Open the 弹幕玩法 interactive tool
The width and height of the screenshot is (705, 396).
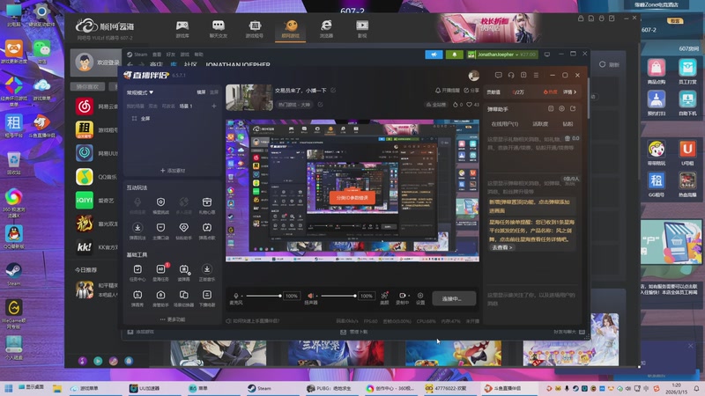click(x=137, y=231)
